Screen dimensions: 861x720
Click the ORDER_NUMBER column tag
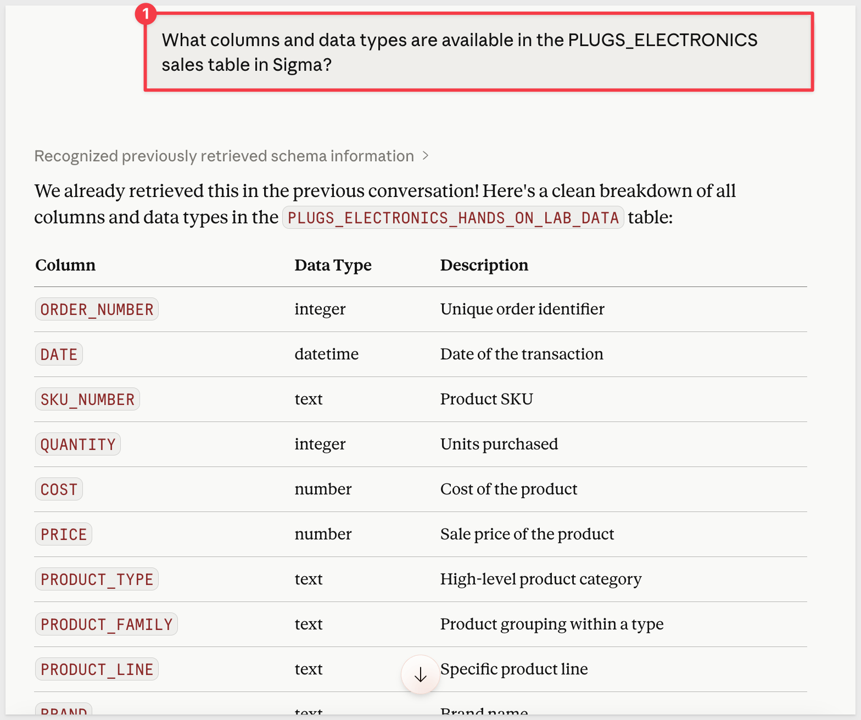pos(97,310)
